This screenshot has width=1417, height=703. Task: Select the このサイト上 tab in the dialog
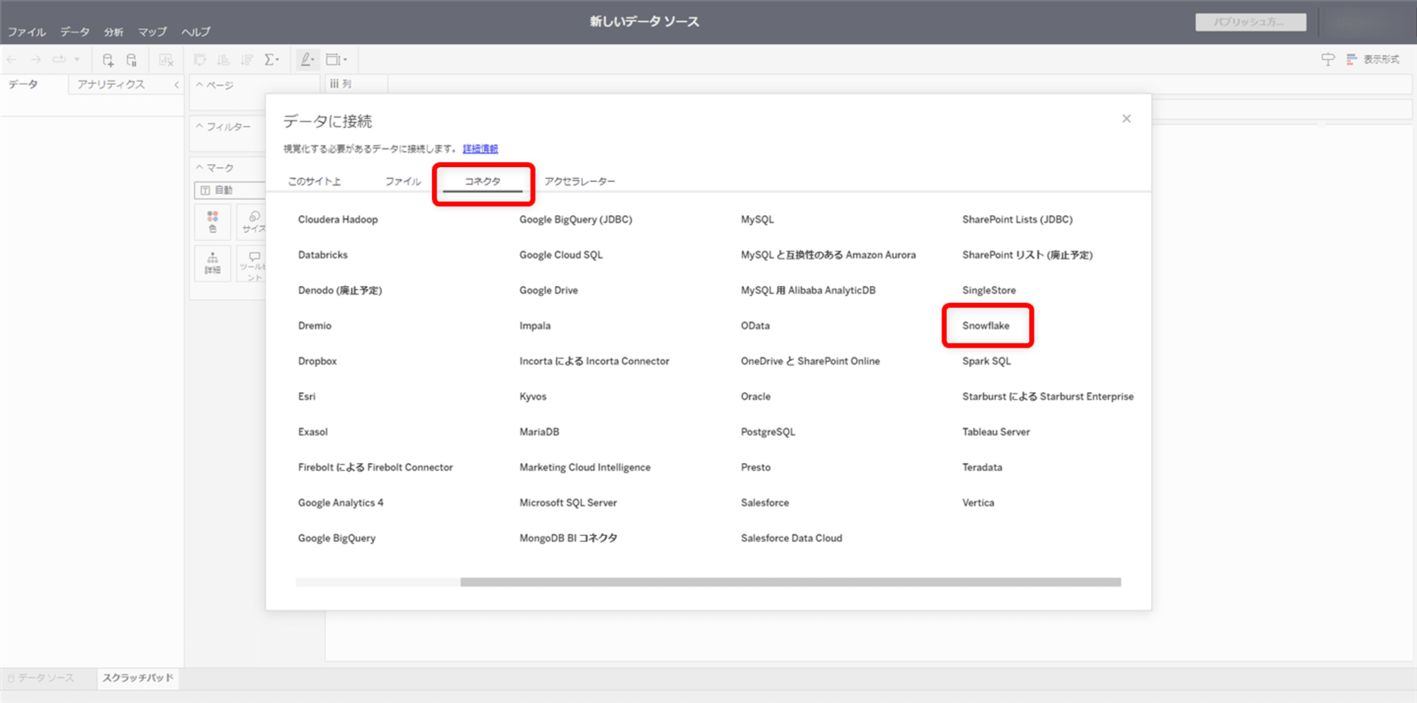[x=315, y=181]
